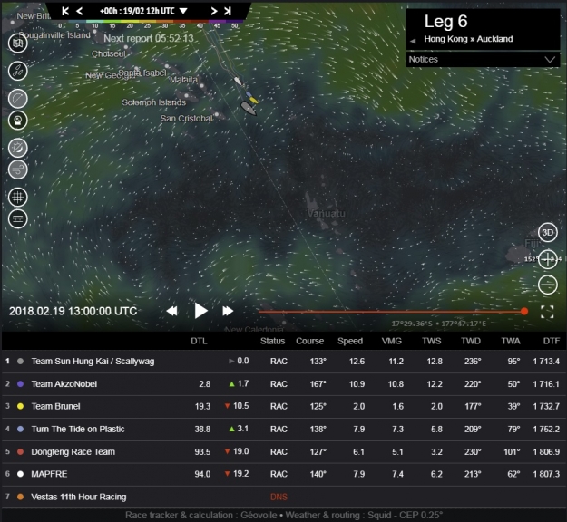
Task: Toggle the wind layer button
Action: (x=18, y=169)
